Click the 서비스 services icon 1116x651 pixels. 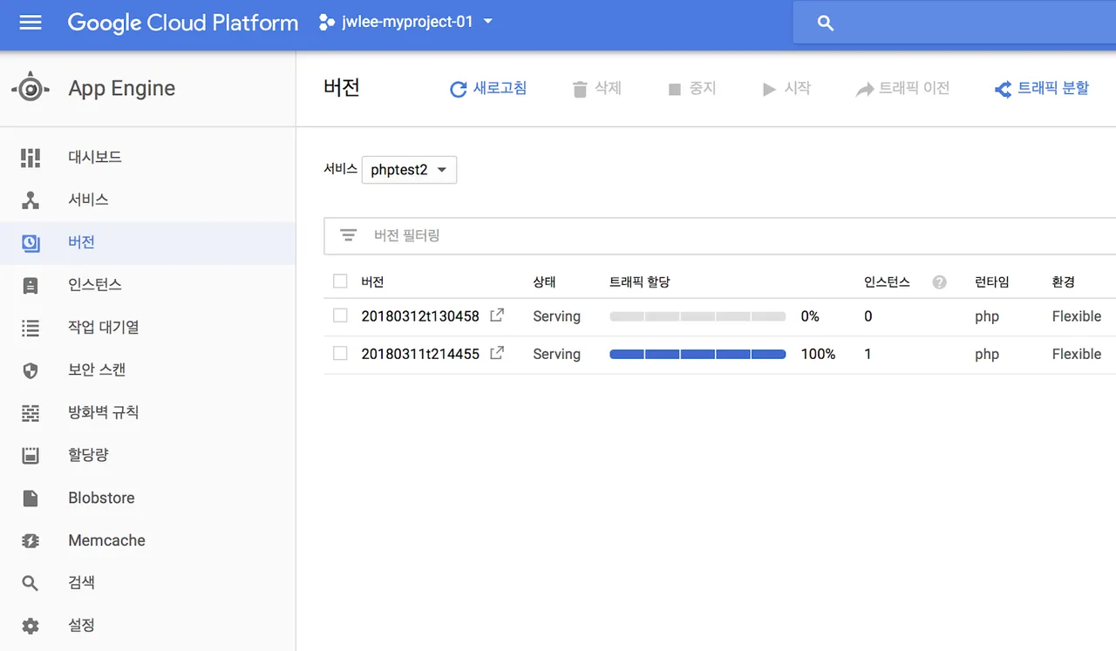coord(31,200)
